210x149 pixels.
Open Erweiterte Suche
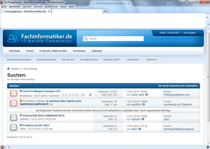pos(89,59)
